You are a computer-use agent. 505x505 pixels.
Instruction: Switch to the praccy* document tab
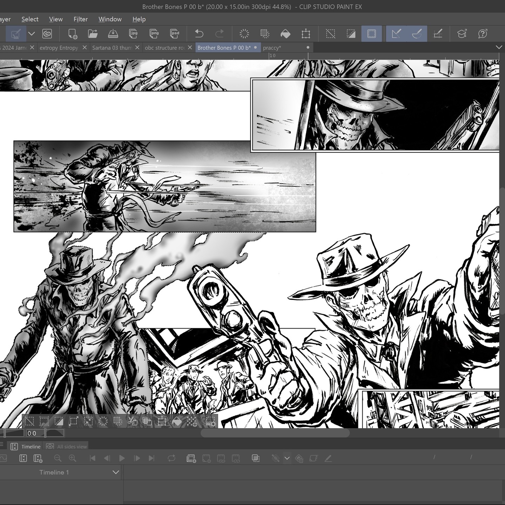pyautogui.click(x=272, y=48)
